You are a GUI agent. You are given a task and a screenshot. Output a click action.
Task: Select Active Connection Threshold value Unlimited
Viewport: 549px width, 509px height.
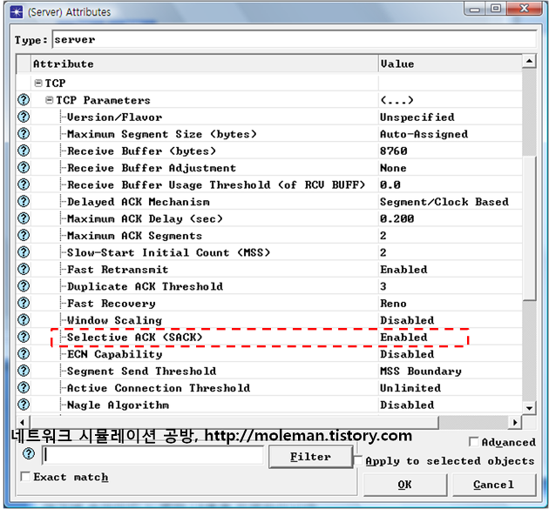[x=410, y=388]
